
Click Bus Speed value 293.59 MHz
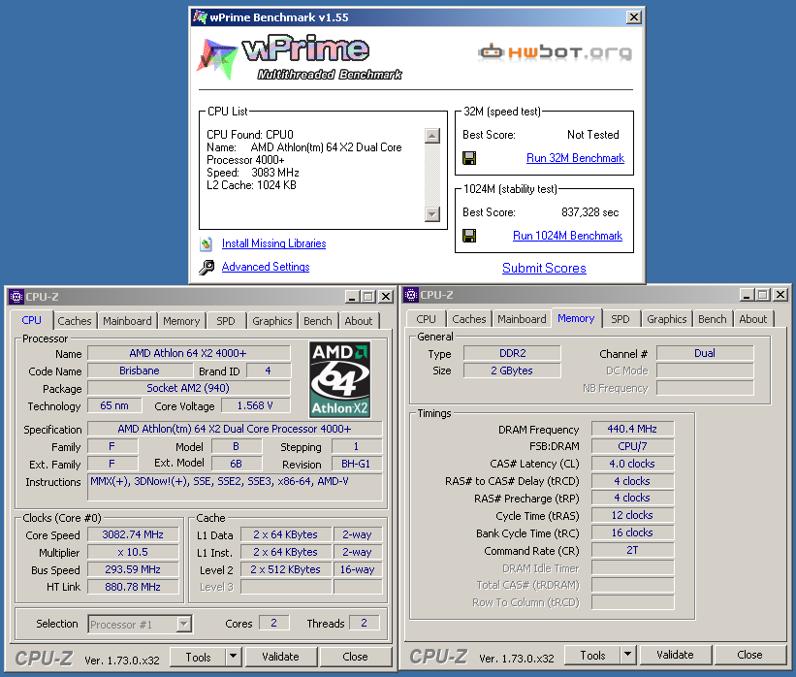[x=133, y=569]
